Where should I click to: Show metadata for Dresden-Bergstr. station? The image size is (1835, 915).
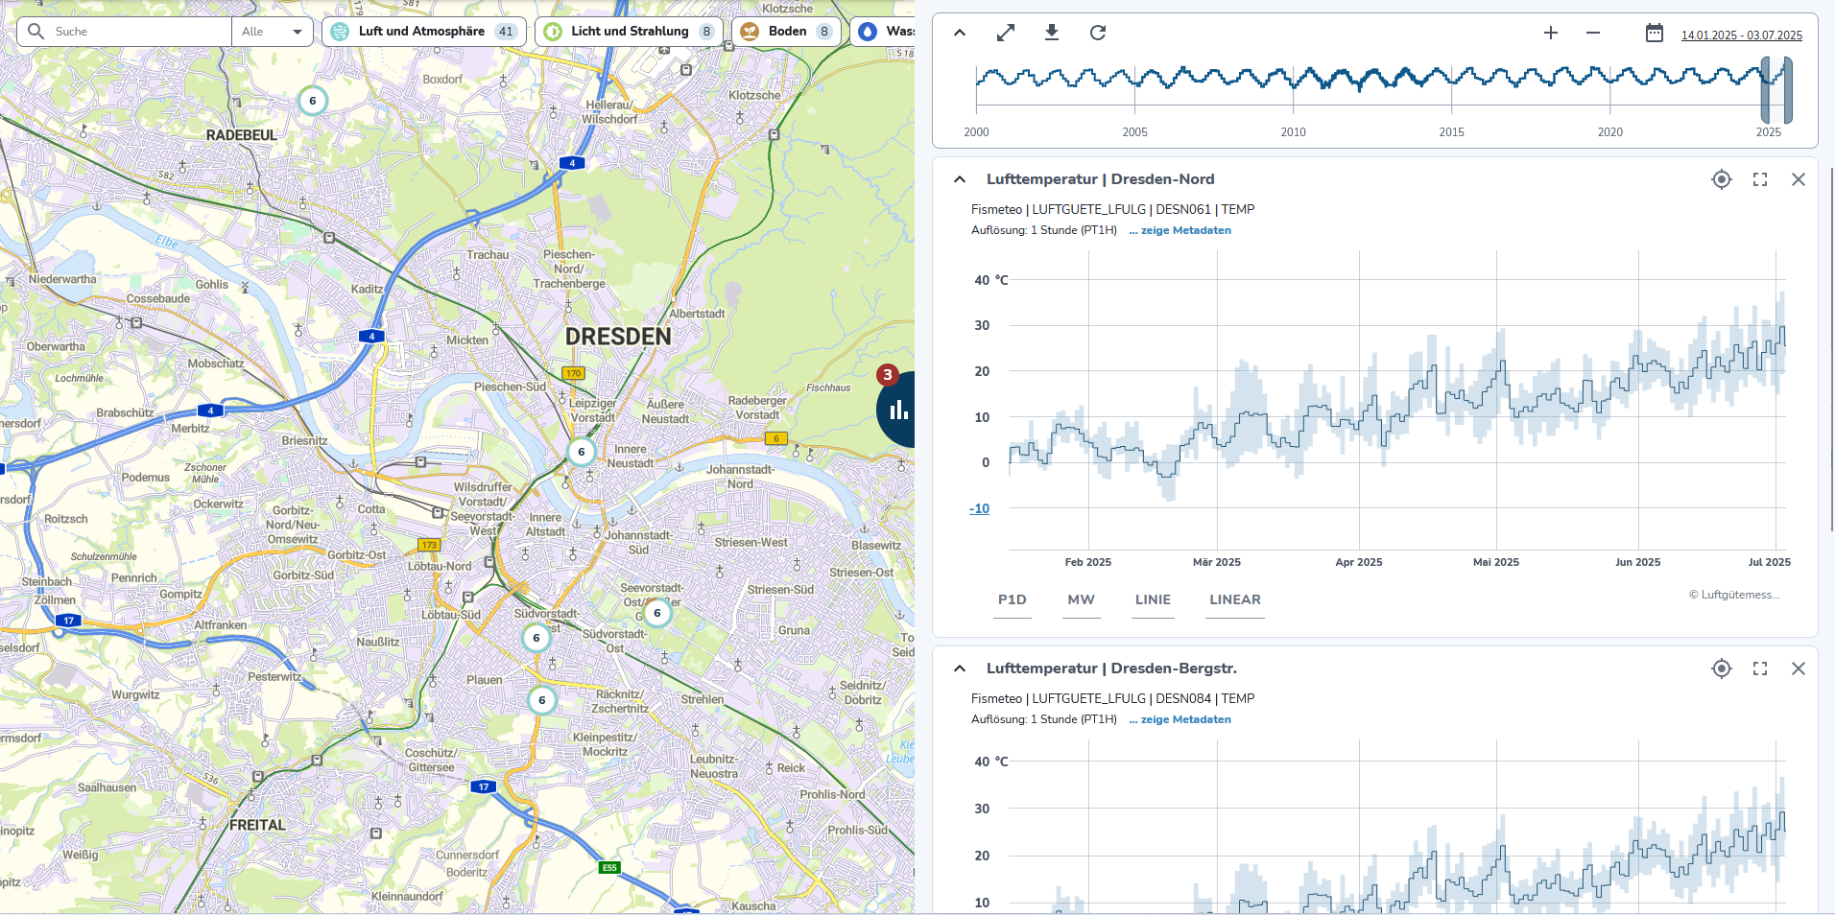click(x=1180, y=719)
